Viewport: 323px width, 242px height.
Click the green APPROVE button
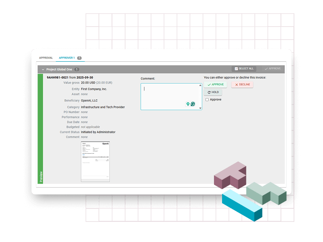pos(215,85)
